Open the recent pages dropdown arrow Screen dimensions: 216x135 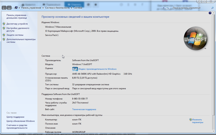point(13,8)
